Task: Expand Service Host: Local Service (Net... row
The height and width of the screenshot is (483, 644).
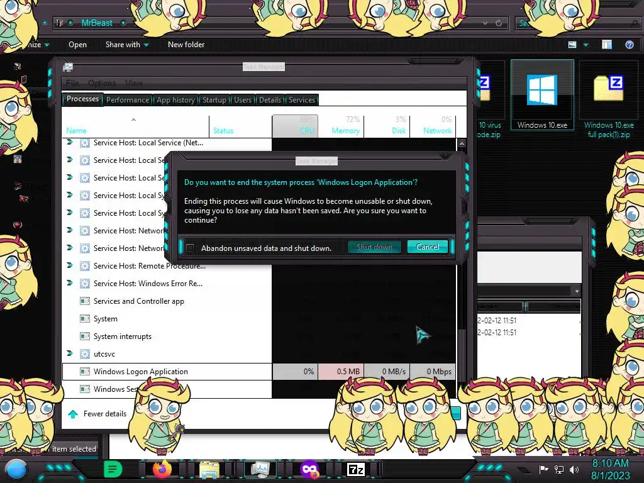Action: click(70, 142)
